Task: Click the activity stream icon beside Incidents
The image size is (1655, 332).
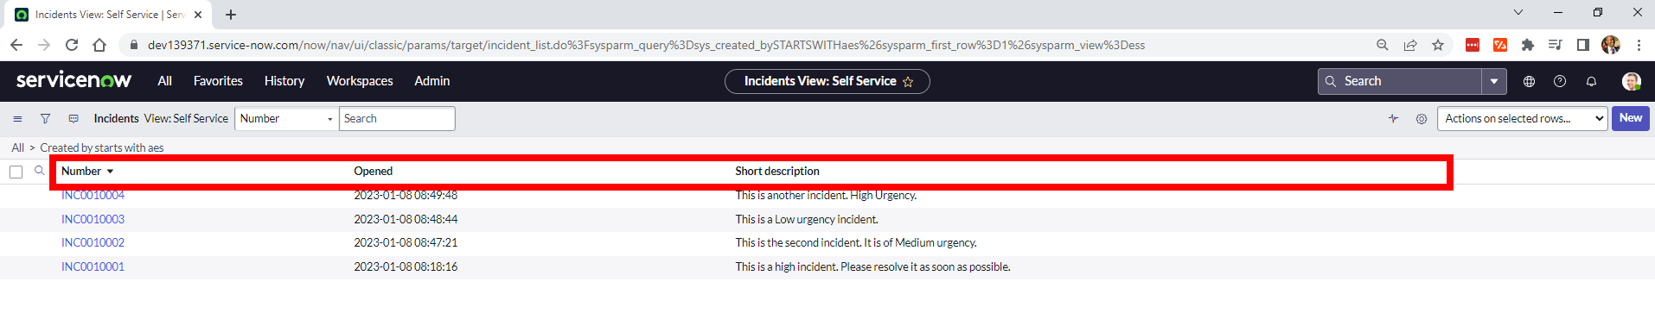Action: 73,119
